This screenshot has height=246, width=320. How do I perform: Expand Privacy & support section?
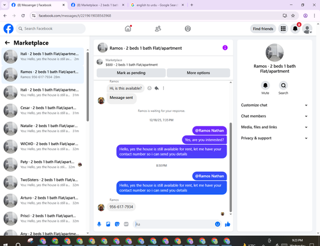tap(275, 138)
